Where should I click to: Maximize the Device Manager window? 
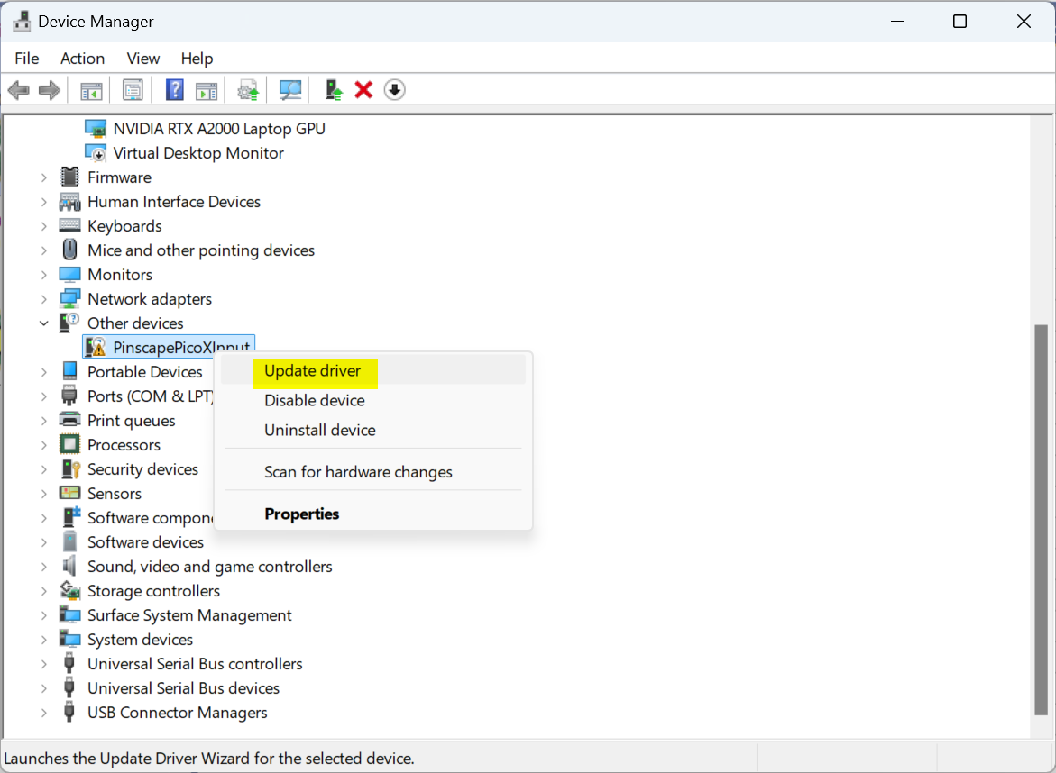tap(960, 22)
